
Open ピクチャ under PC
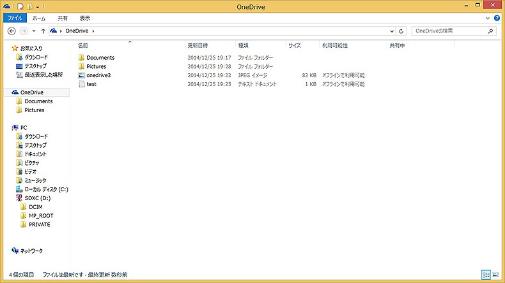tap(32, 163)
